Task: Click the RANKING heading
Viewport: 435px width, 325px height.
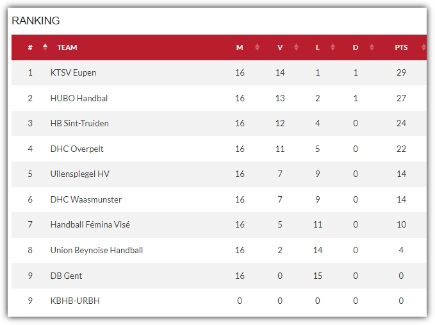Action: pos(36,21)
